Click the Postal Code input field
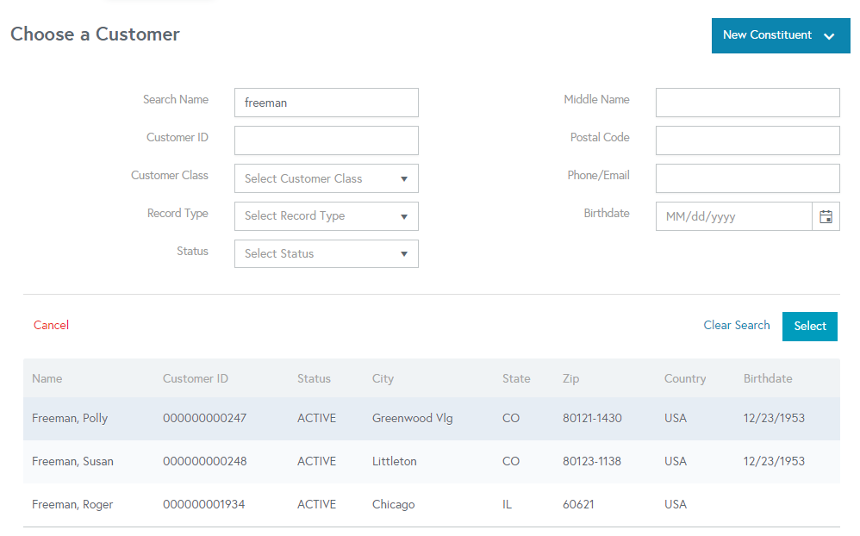Screen dimensions: 860x536 pos(748,140)
